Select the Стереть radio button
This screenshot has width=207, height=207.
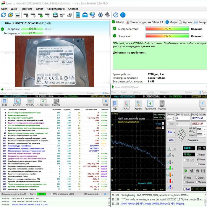[x=196, y=177]
